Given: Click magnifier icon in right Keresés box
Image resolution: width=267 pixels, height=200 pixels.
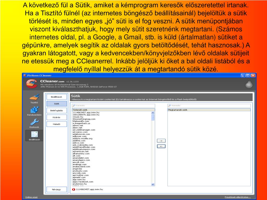Looking at the screenshot, I should click(x=170, y=106).
